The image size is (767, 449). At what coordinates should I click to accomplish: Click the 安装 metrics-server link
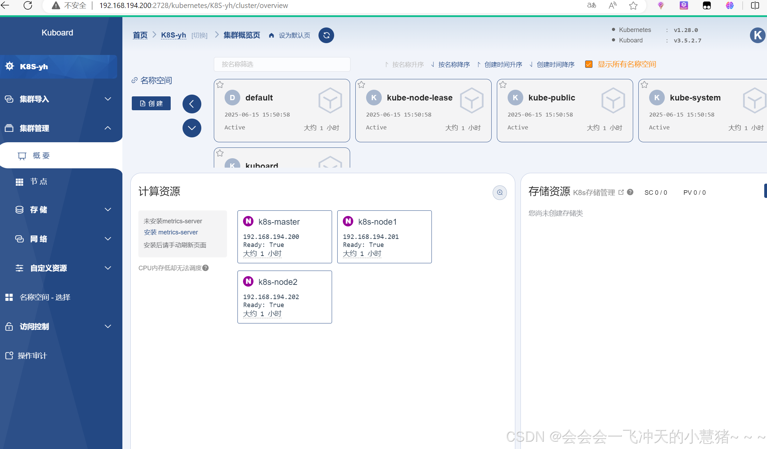point(171,232)
